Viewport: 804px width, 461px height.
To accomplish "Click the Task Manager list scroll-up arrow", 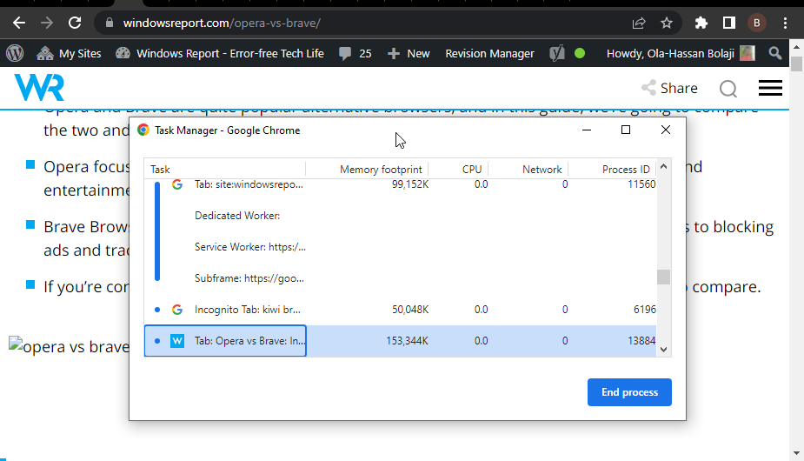I will coord(663,166).
